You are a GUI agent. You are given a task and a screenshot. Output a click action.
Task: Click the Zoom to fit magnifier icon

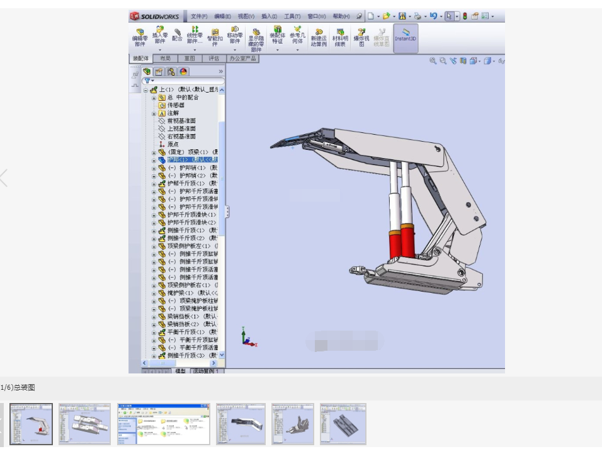tap(433, 60)
